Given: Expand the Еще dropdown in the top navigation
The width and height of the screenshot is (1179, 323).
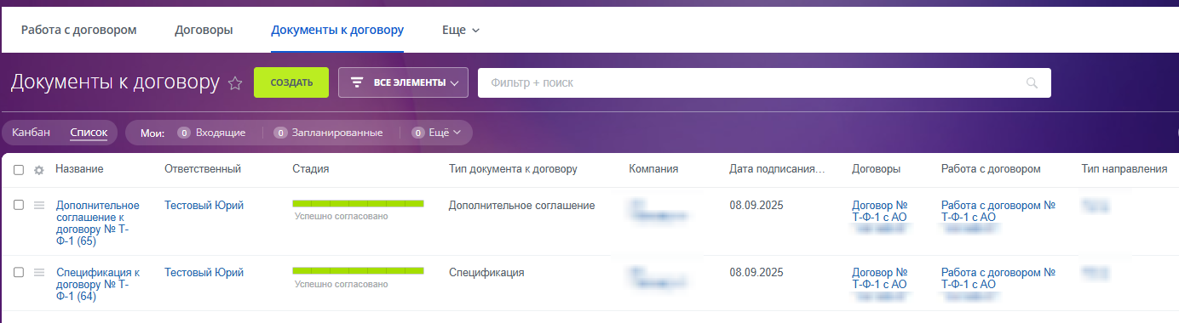Looking at the screenshot, I should [461, 30].
